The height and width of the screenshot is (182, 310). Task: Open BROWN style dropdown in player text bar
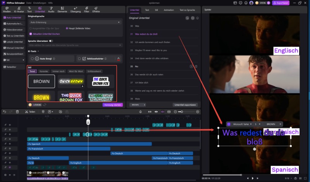(274, 124)
